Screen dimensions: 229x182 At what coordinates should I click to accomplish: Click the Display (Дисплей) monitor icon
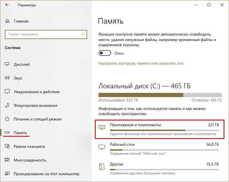7,64
